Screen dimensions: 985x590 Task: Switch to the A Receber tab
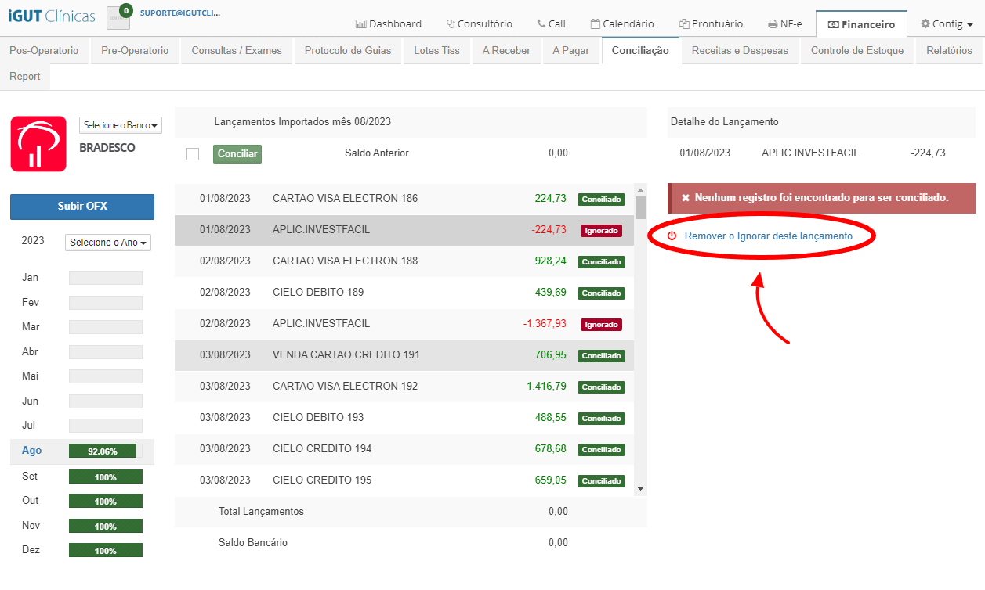(506, 50)
